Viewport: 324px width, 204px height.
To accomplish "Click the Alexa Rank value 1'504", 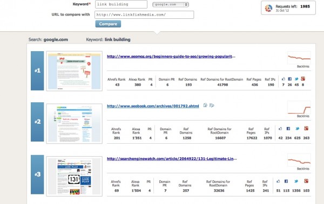I will point(136,191).
